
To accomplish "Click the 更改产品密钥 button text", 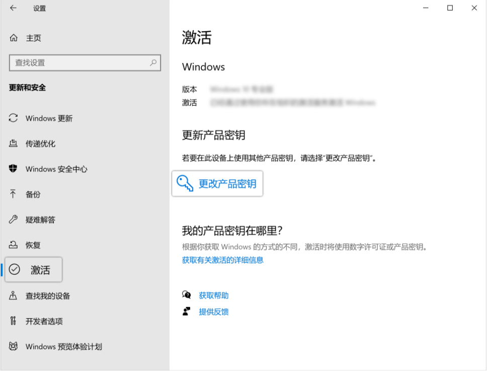I will [227, 184].
